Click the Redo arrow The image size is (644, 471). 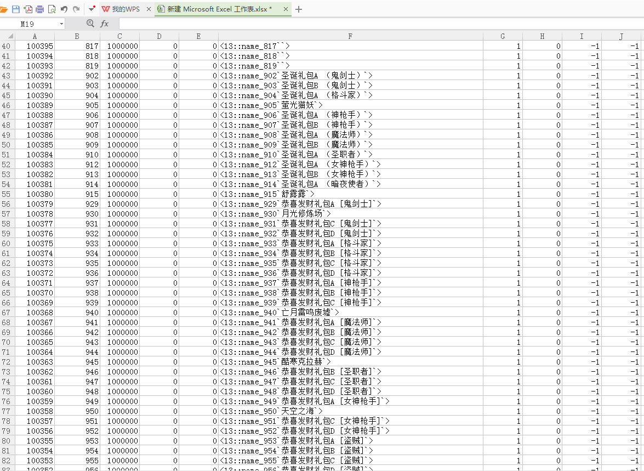(76, 9)
